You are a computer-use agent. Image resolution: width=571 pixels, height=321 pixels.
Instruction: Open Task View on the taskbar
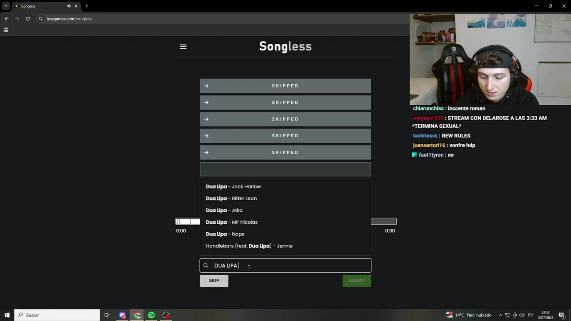point(107,315)
